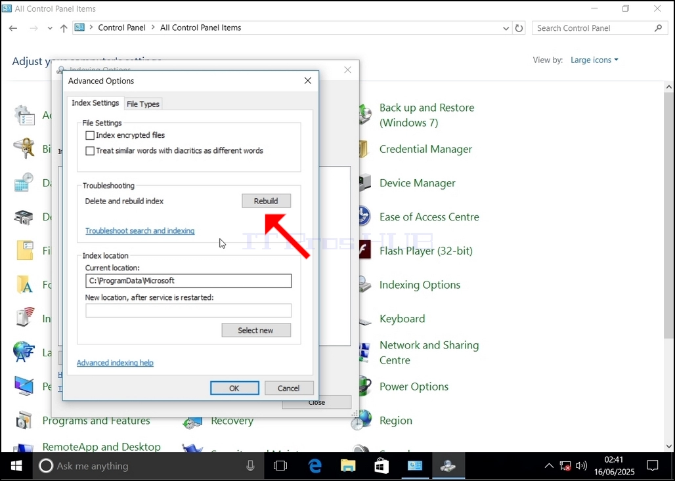This screenshot has width=675, height=481.
Task: Close the Advanced Options dialog with X
Action: 308,81
